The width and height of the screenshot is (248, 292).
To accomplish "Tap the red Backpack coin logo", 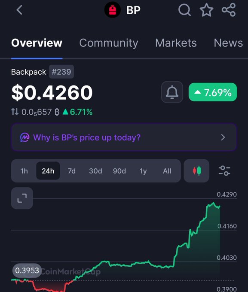I will (x=113, y=10).
